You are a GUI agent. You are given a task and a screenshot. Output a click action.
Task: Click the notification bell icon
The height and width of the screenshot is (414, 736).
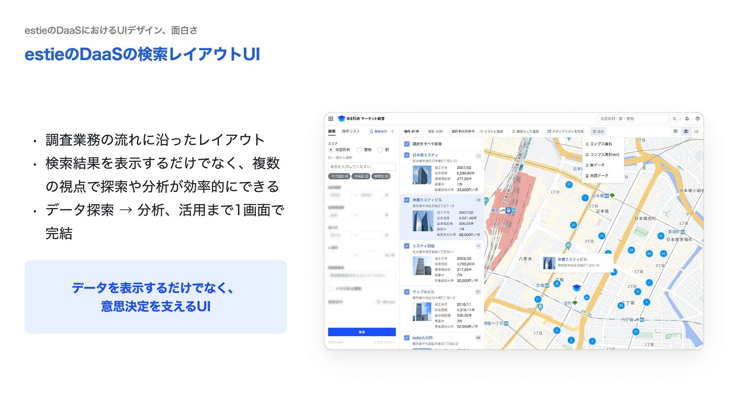(x=687, y=119)
